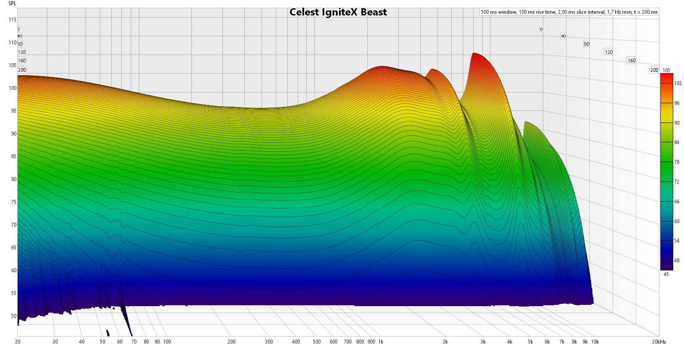This screenshot has height=347, width=684.
Task: Click the 600 label on the frequency axis
Action: click(333, 342)
